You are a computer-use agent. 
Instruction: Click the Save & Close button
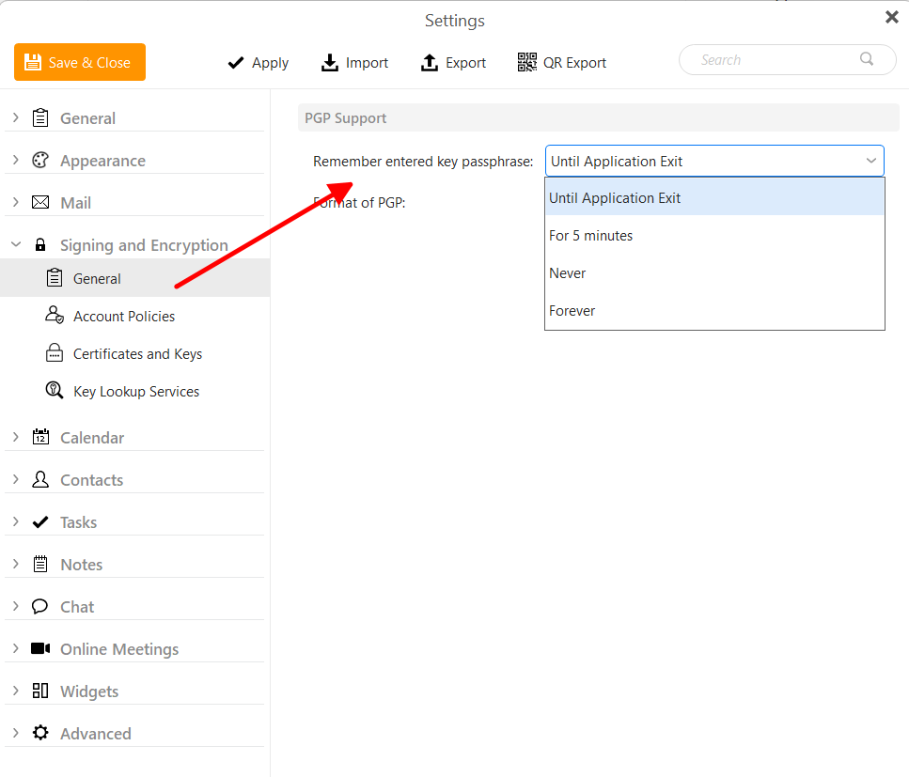[80, 62]
